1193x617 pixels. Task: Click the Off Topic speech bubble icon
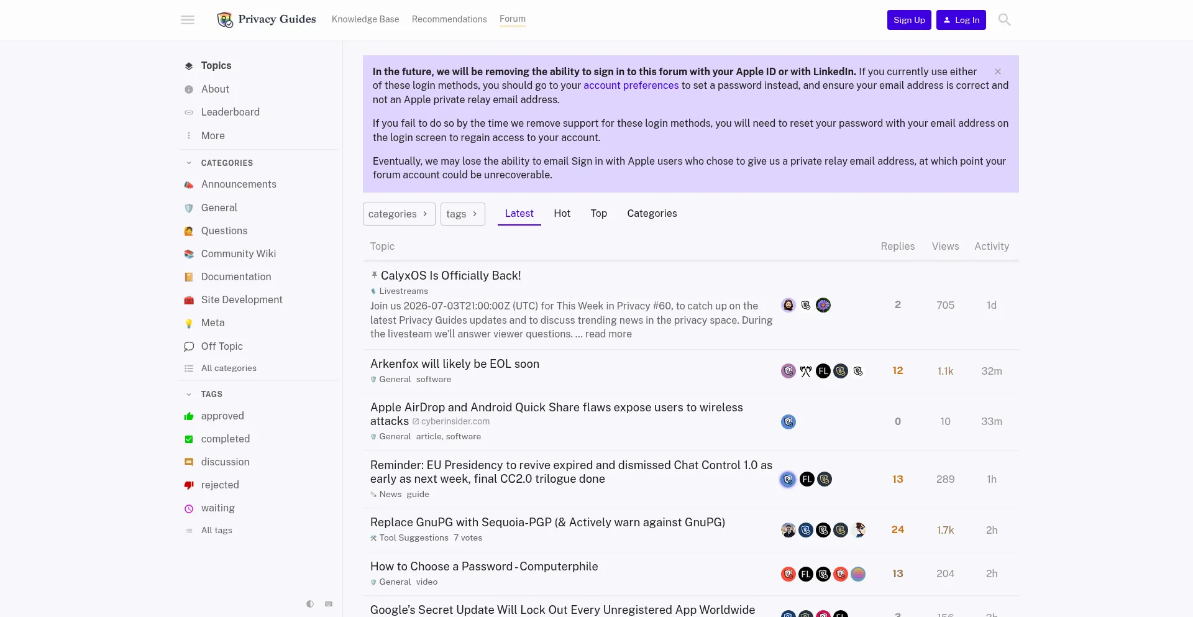(189, 347)
